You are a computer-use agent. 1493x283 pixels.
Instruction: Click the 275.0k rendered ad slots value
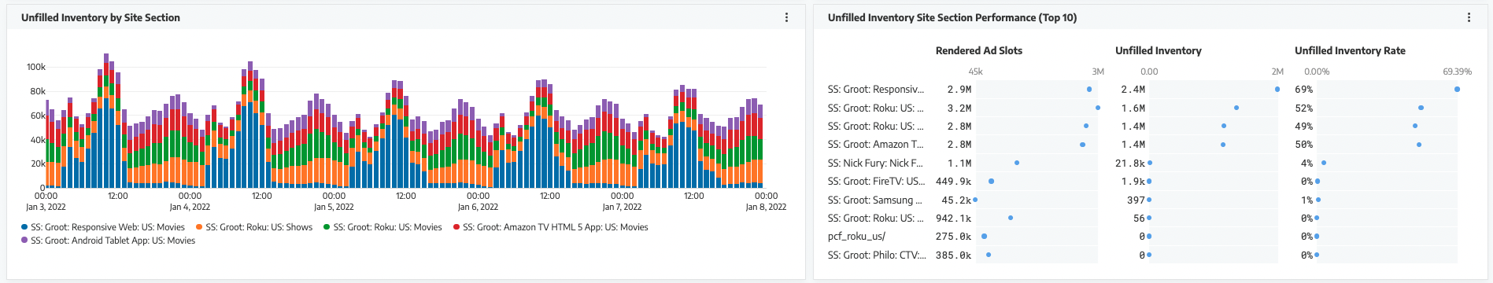point(954,237)
